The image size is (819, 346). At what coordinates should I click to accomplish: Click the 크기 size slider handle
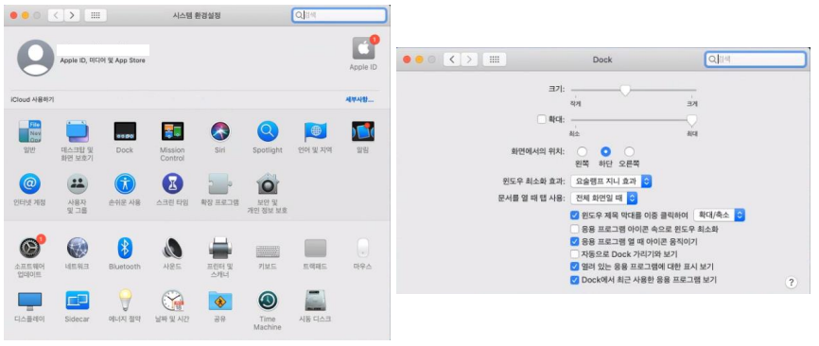(x=625, y=91)
